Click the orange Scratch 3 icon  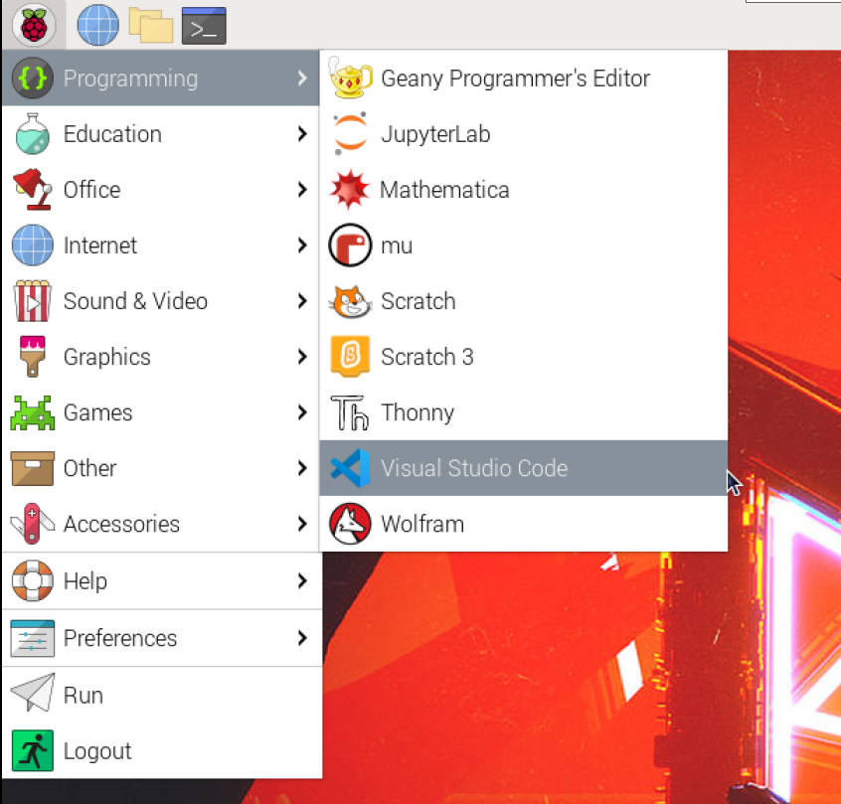[349, 357]
